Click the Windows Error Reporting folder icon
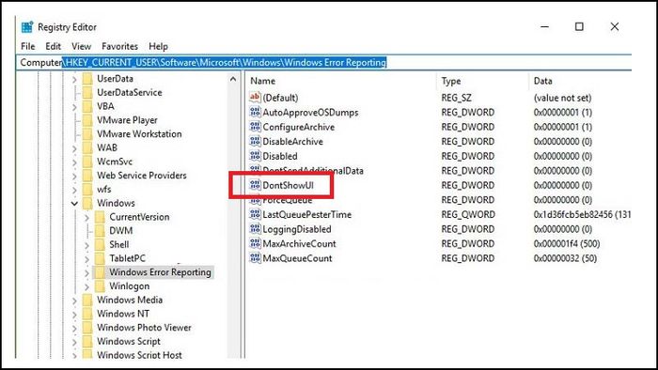Screen dimensions: 658x370 [100, 272]
